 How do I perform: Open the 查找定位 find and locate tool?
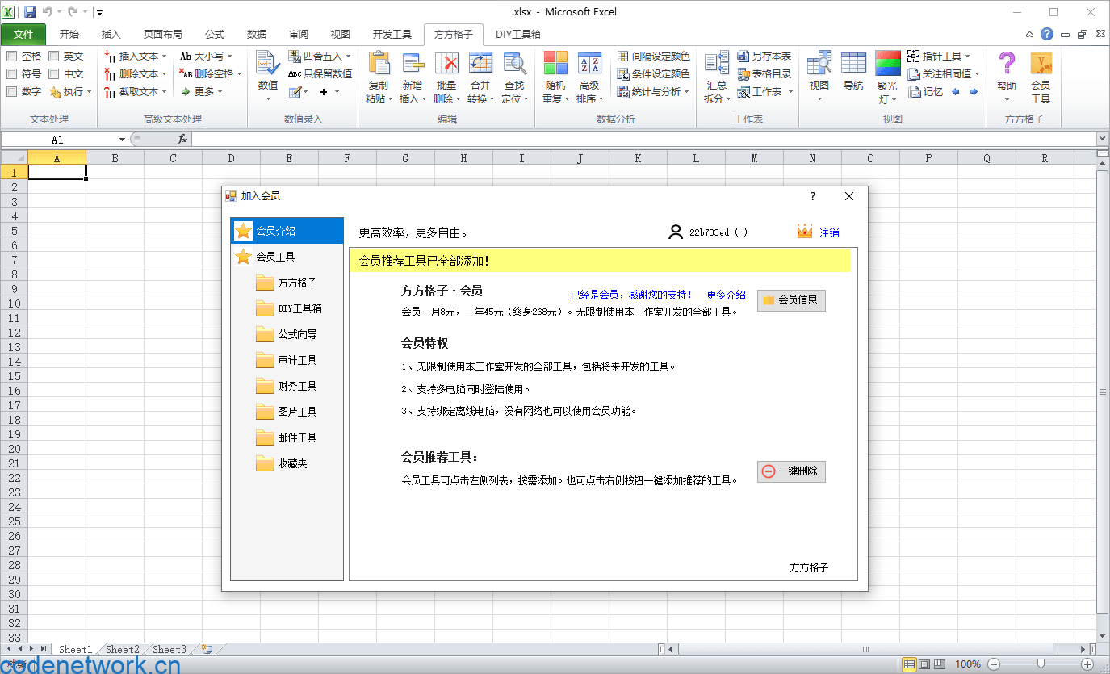(514, 78)
